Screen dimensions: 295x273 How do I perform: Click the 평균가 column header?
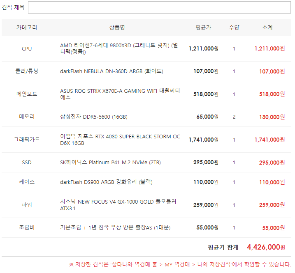point(203,28)
